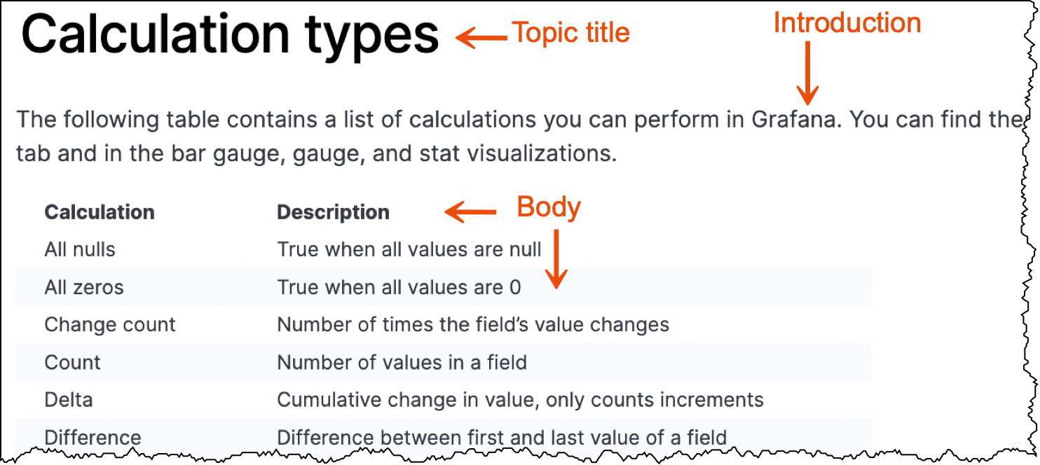Screen dimensions: 1040x465
Task: Click the Calculation column header
Action: click(x=100, y=212)
